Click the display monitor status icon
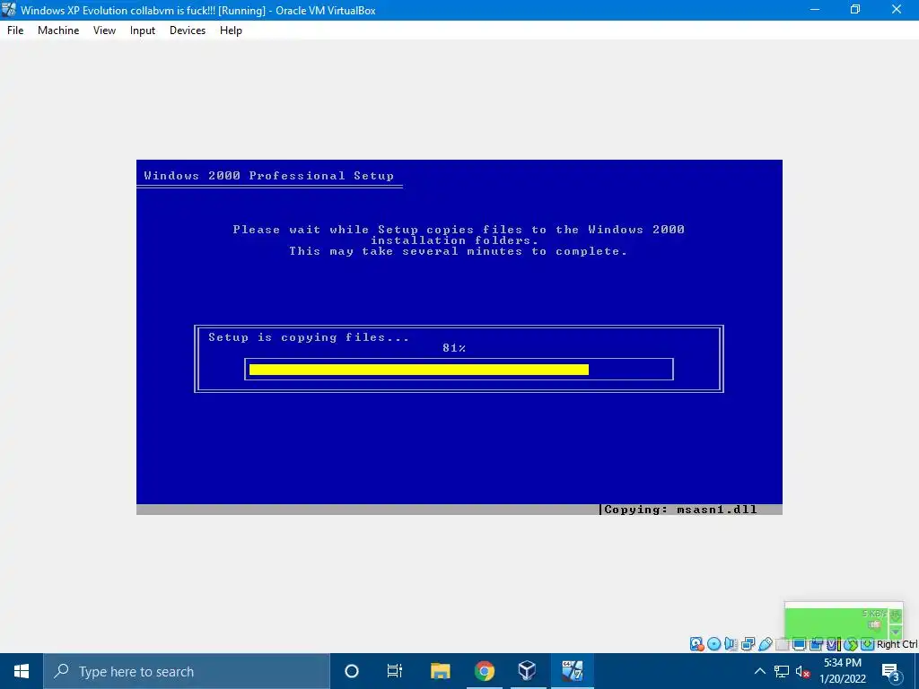Viewport: 919px width, 689px height. (799, 644)
